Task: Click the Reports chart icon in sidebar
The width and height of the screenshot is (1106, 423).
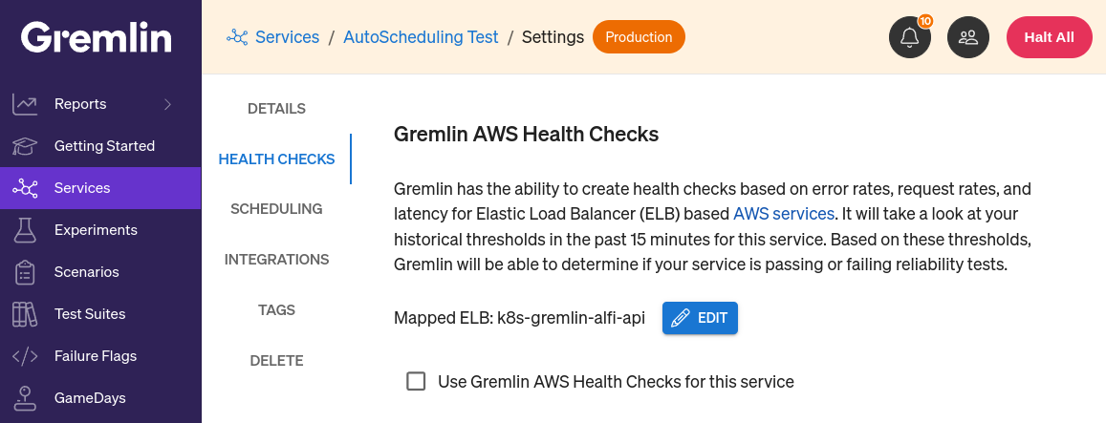Action: [x=25, y=104]
